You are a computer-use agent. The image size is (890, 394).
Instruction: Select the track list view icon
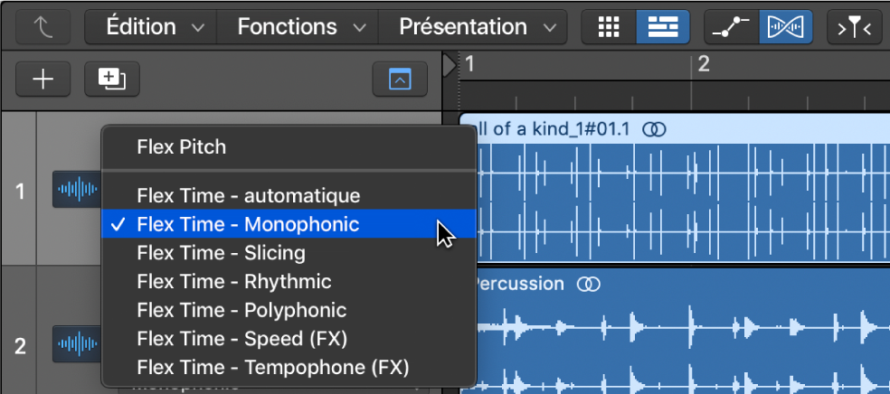(662, 26)
